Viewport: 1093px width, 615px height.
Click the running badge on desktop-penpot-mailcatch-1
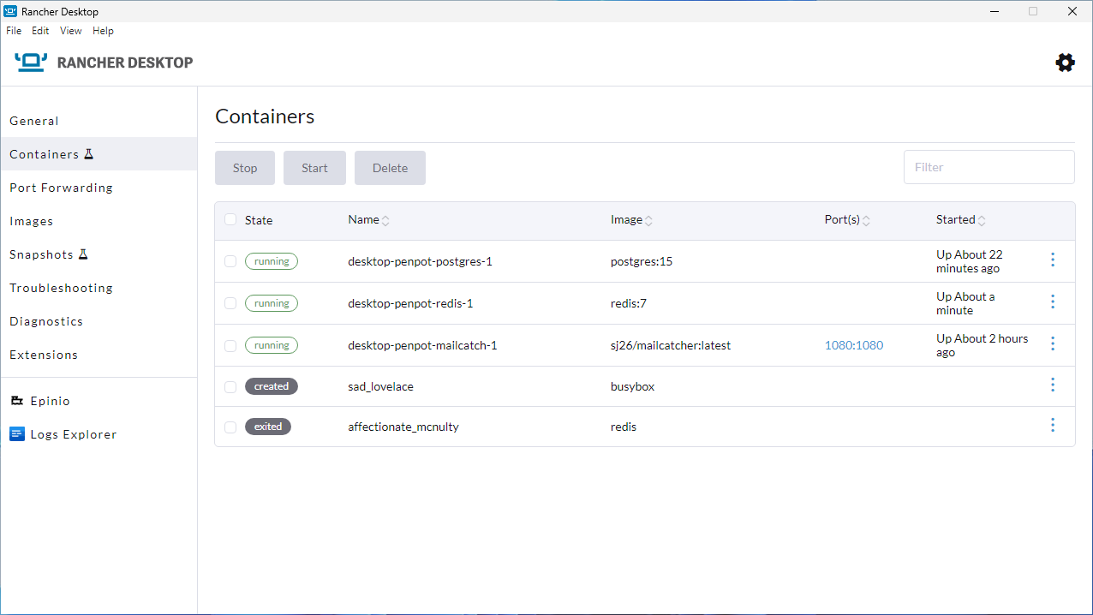point(271,345)
